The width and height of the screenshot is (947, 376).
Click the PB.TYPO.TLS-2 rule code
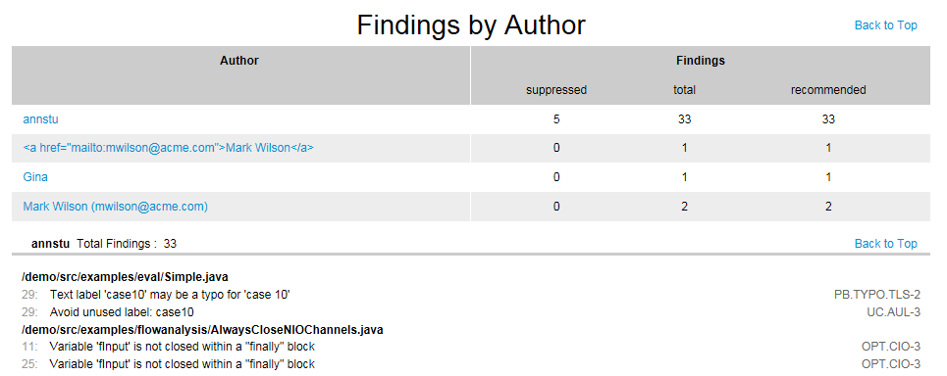[x=877, y=295]
